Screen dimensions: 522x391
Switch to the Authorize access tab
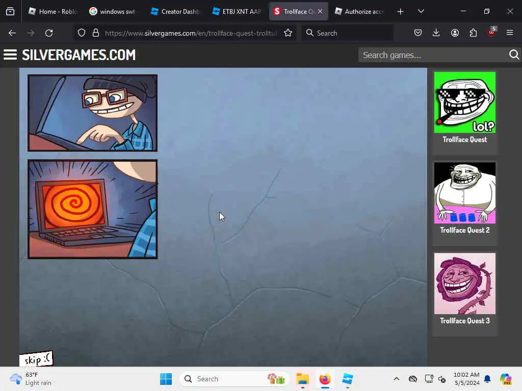pyautogui.click(x=360, y=12)
